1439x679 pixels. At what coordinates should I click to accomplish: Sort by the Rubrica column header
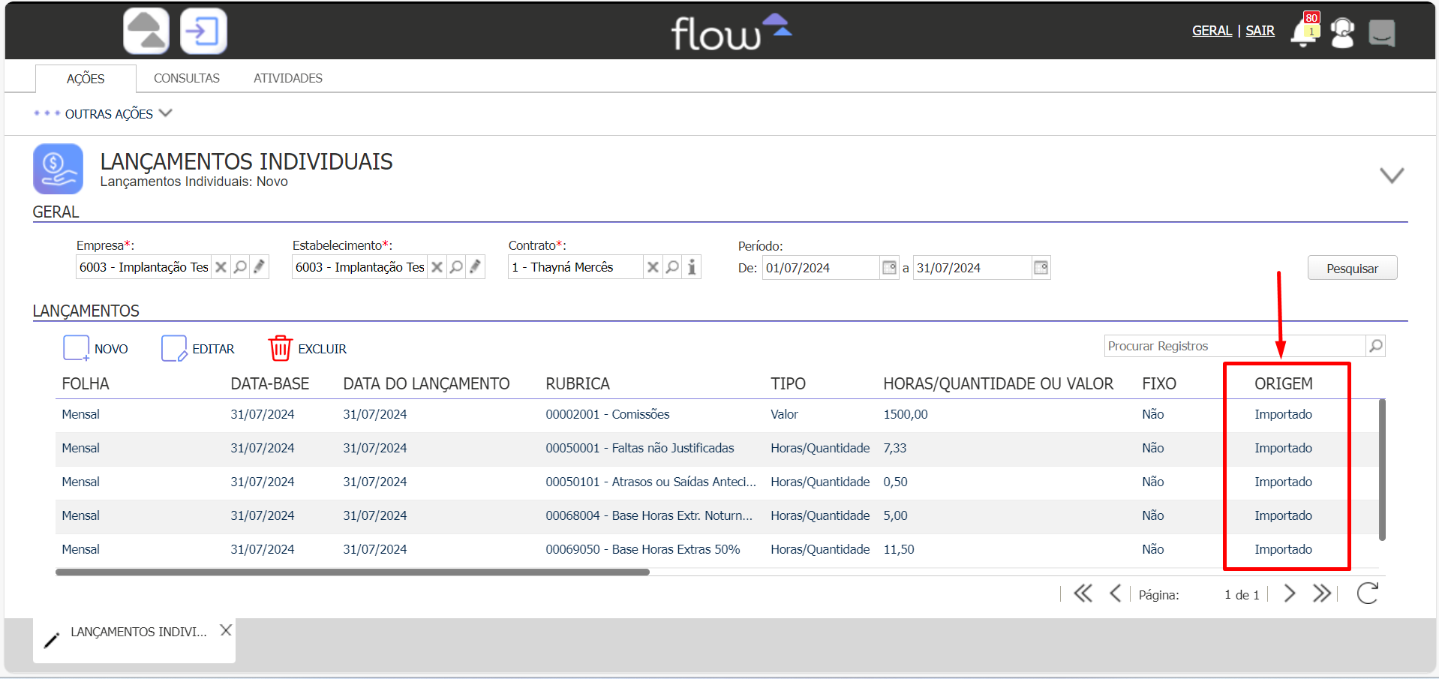[x=578, y=383]
